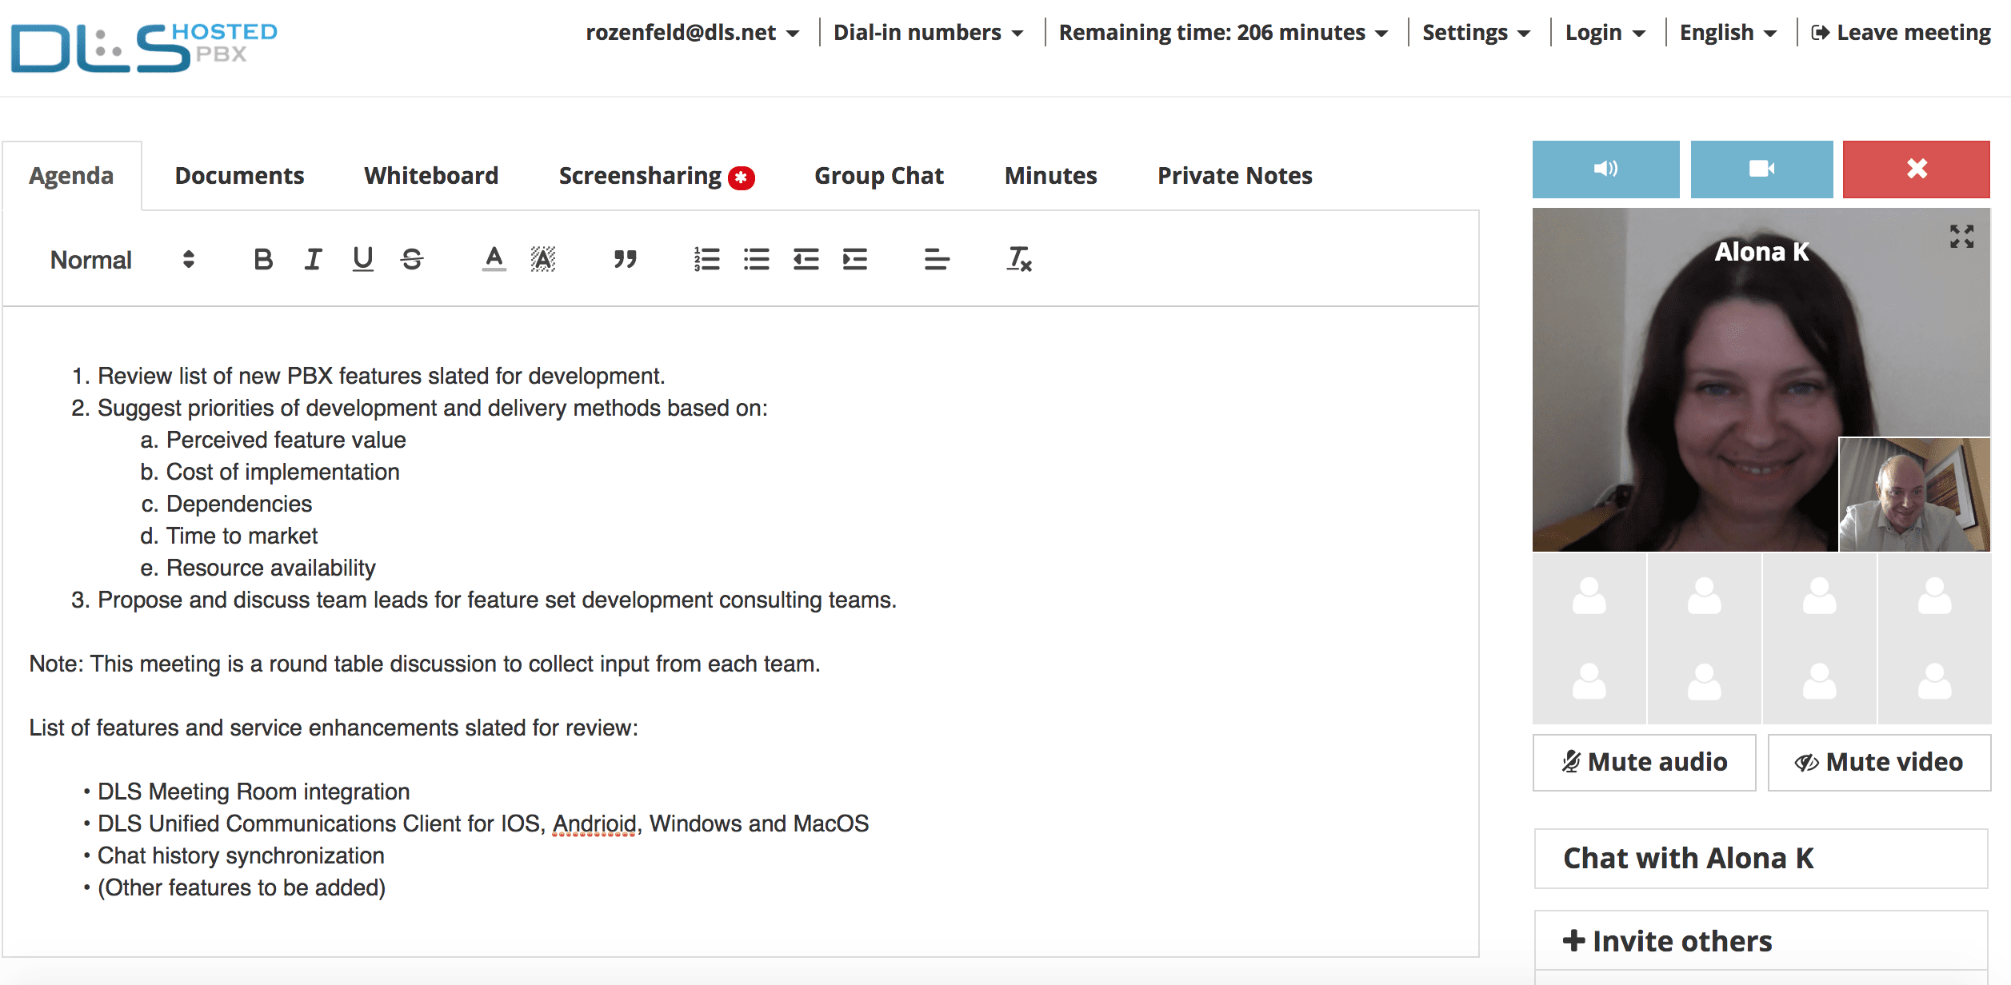Click the 'Cost of implementation' agenda line
Image resolution: width=2011 pixels, height=985 pixels.
click(x=282, y=472)
